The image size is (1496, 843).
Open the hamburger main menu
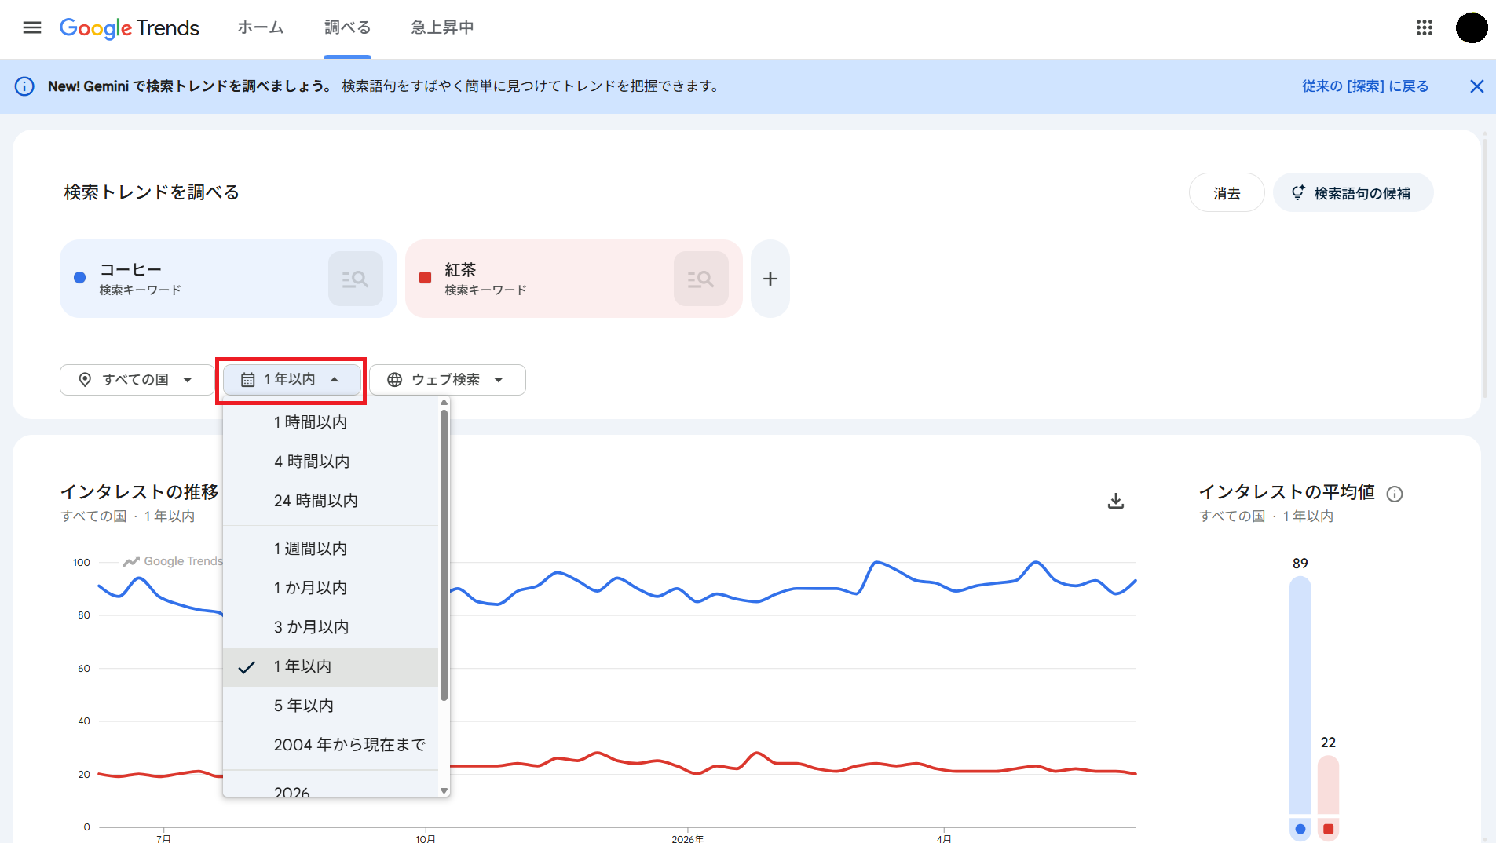click(32, 28)
